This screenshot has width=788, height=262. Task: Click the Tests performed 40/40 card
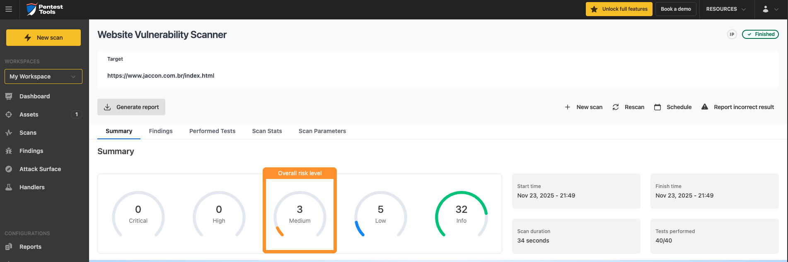point(715,236)
